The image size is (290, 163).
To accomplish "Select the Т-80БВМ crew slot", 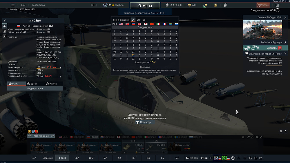I will (133, 147).
